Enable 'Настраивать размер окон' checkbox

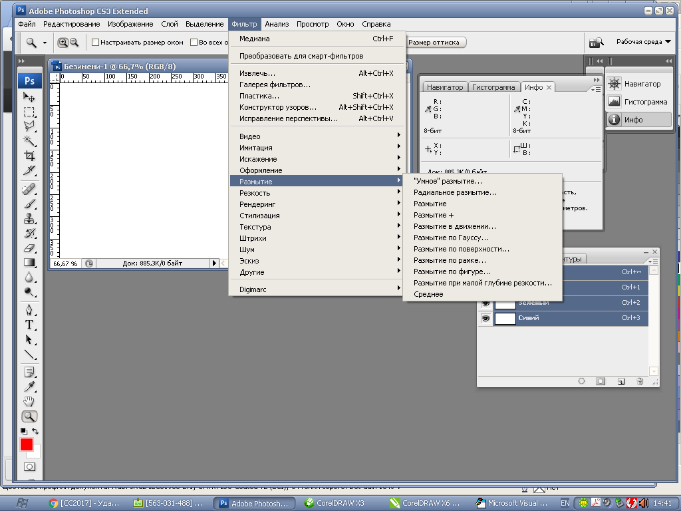96,42
